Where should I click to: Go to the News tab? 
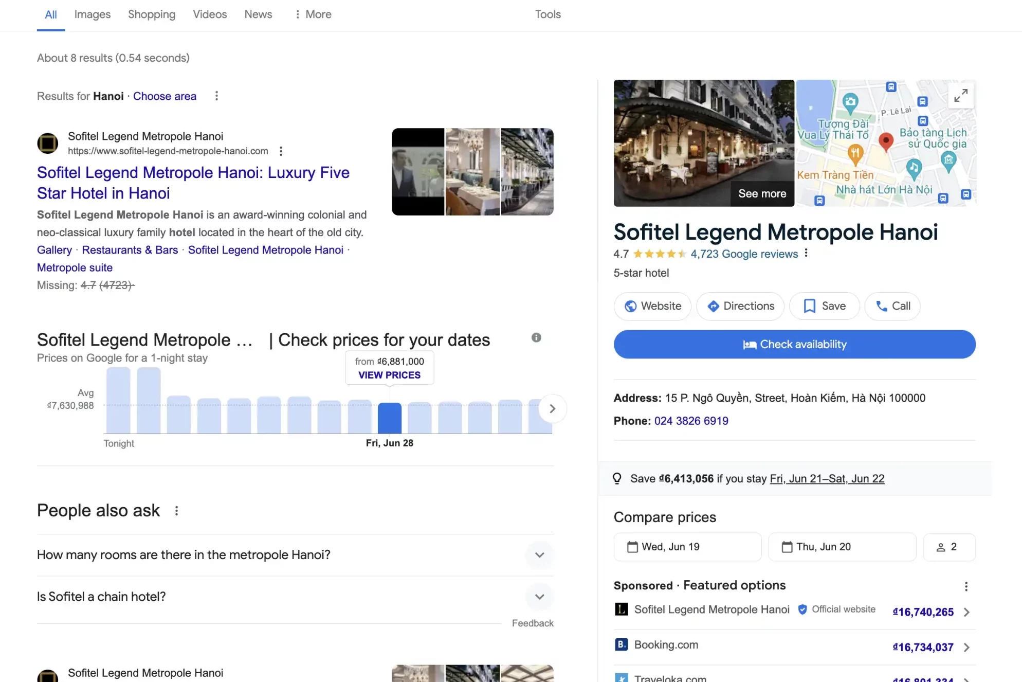[258, 14]
